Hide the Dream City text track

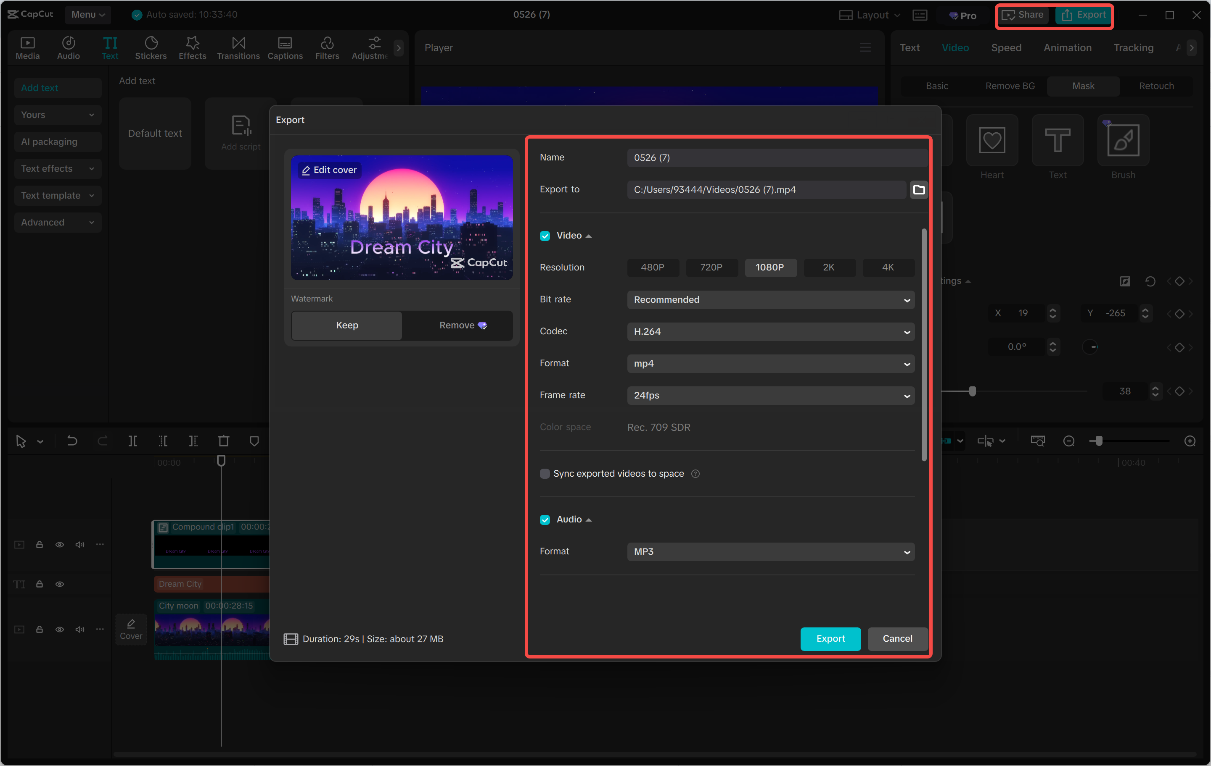(x=59, y=584)
